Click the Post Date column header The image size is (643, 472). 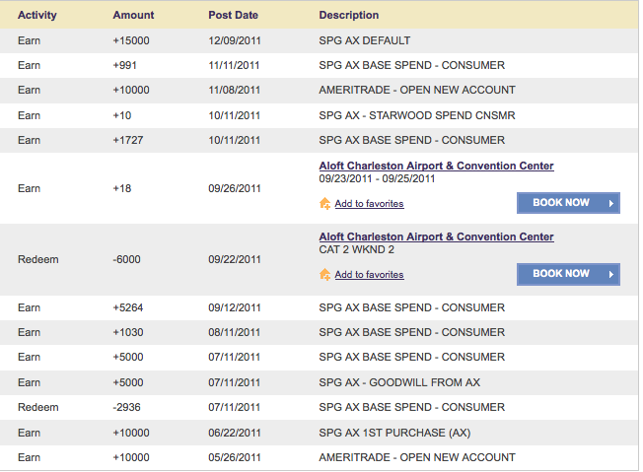coord(234,15)
